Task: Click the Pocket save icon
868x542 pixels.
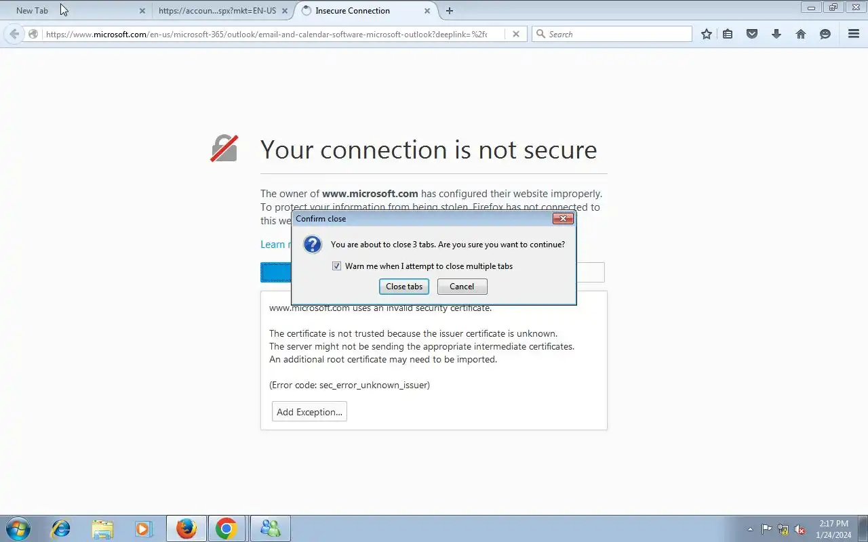Action: (752, 34)
